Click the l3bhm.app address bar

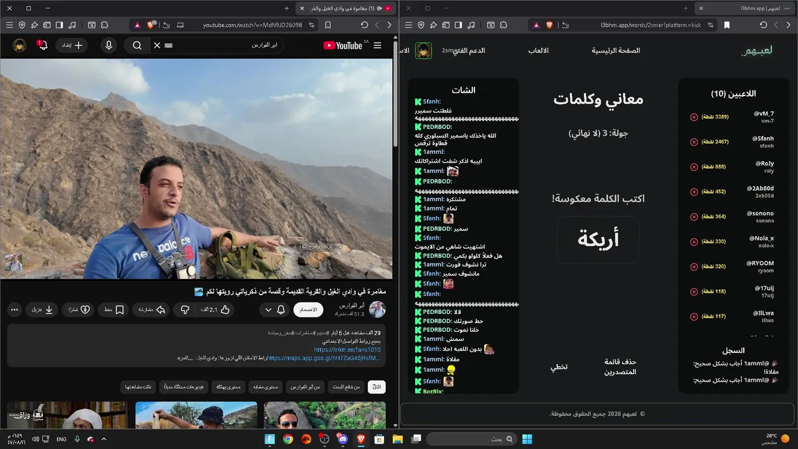point(650,25)
